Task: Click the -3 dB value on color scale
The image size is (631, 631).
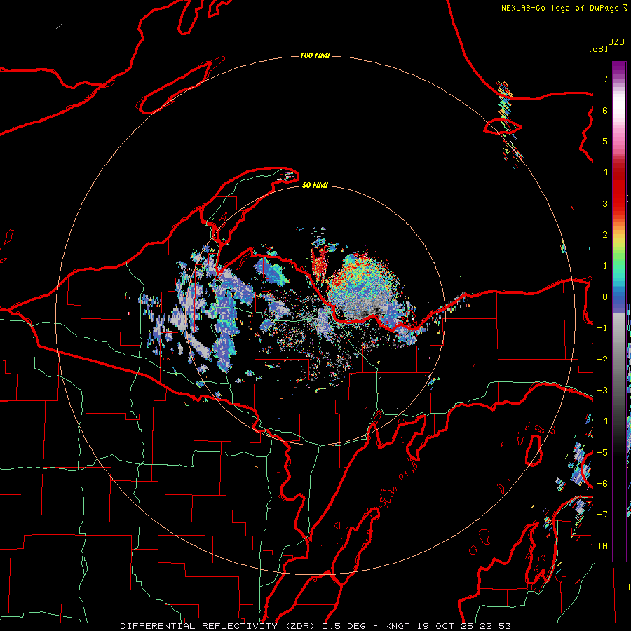Action: coord(602,391)
